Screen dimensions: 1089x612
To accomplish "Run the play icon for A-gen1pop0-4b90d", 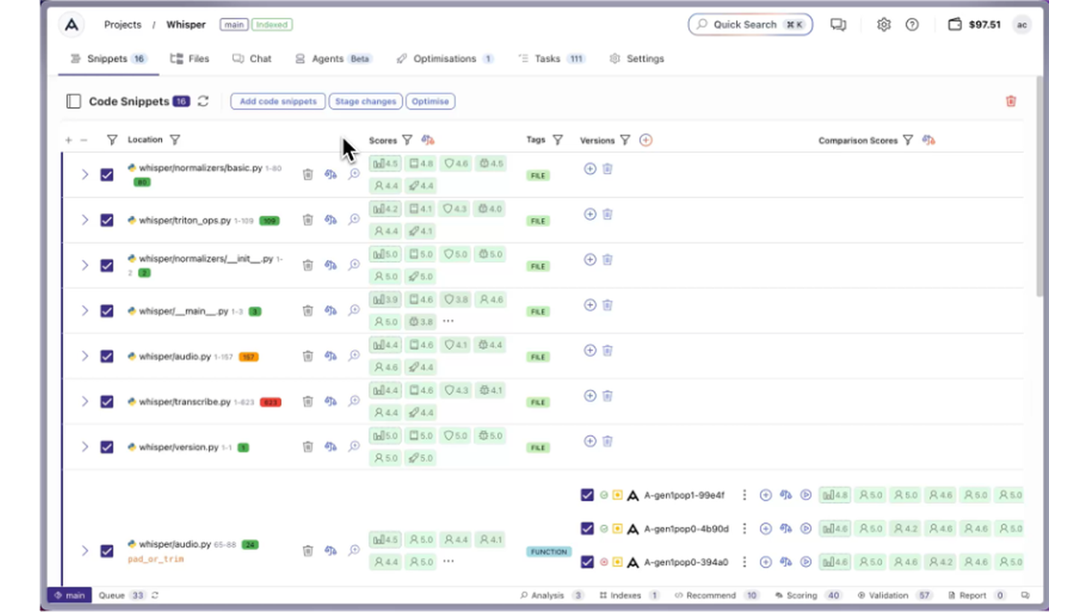I will click(806, 529).
